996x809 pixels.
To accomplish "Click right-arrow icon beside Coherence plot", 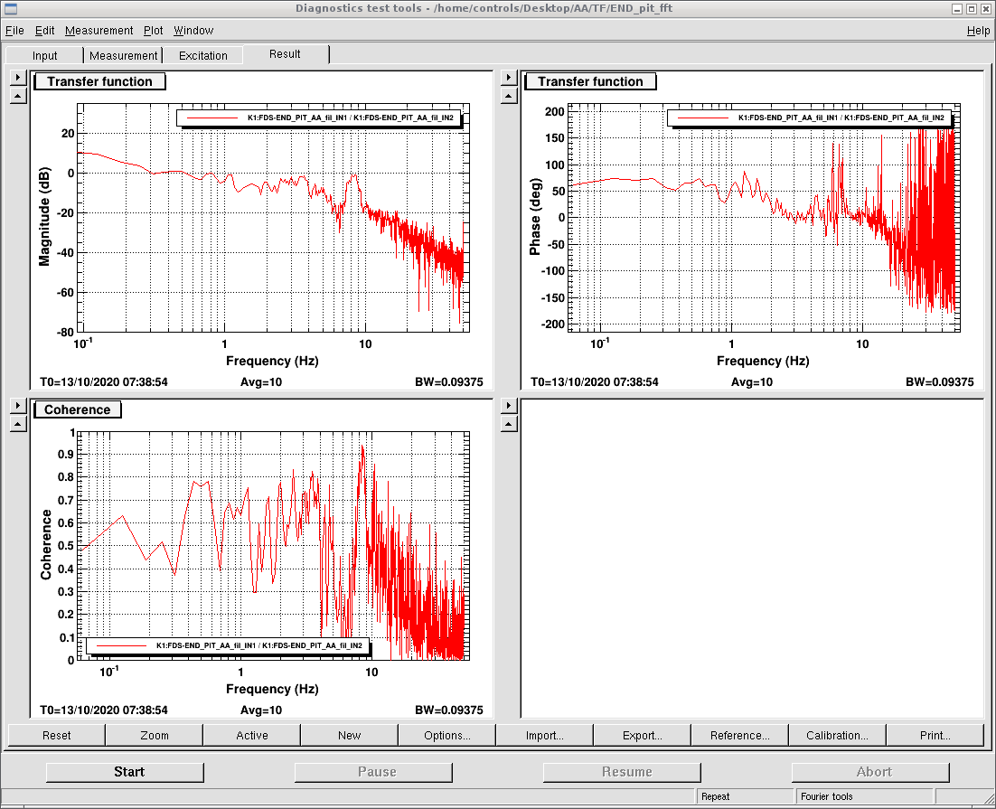I will click(x=18, y=406).
